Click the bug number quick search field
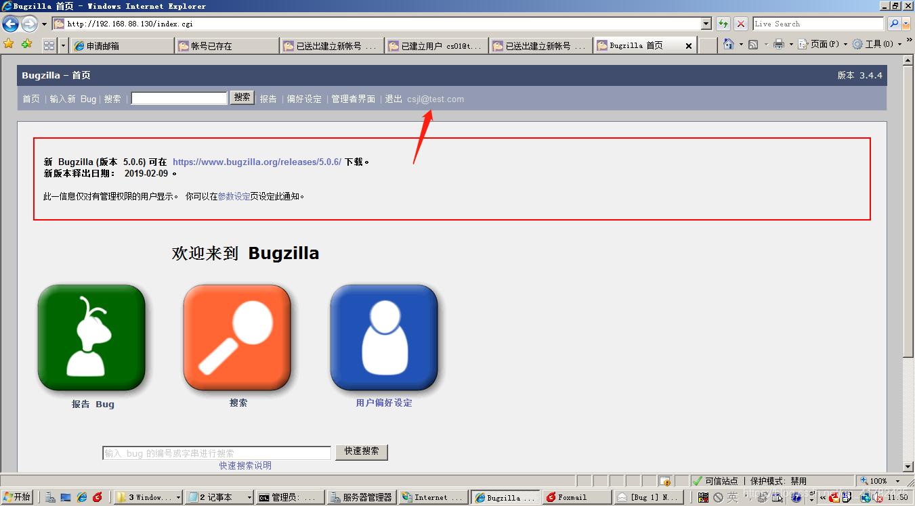This screenshot has height=506, width=915. [217, 453]
